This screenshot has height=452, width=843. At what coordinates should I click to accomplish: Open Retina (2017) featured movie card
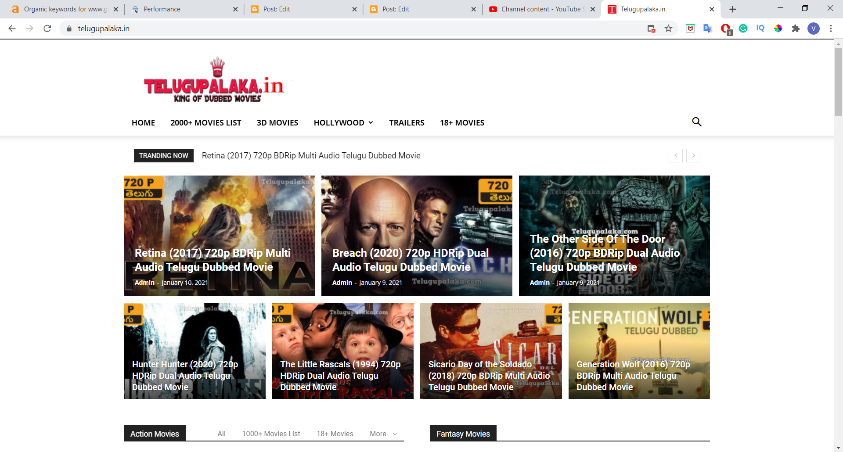[x=219, y=236]
